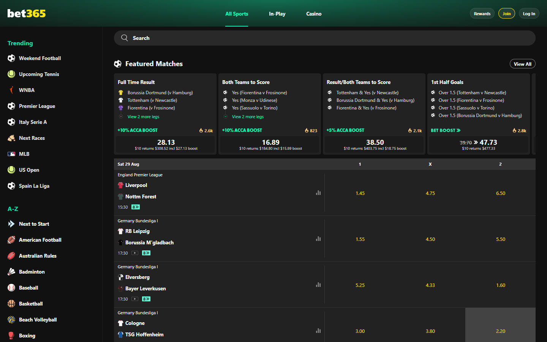This screenshot has width=547, height=342.
Task: Open the Liverpool team name
Action: click(136, 185)
